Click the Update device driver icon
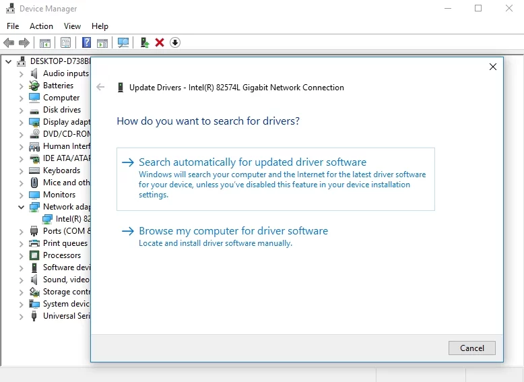 click(144, 42)
